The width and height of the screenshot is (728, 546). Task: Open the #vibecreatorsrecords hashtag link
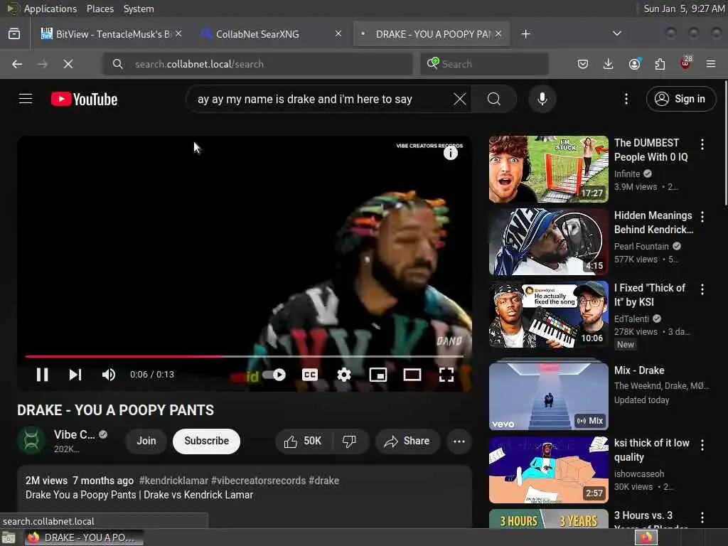point(259,481)
